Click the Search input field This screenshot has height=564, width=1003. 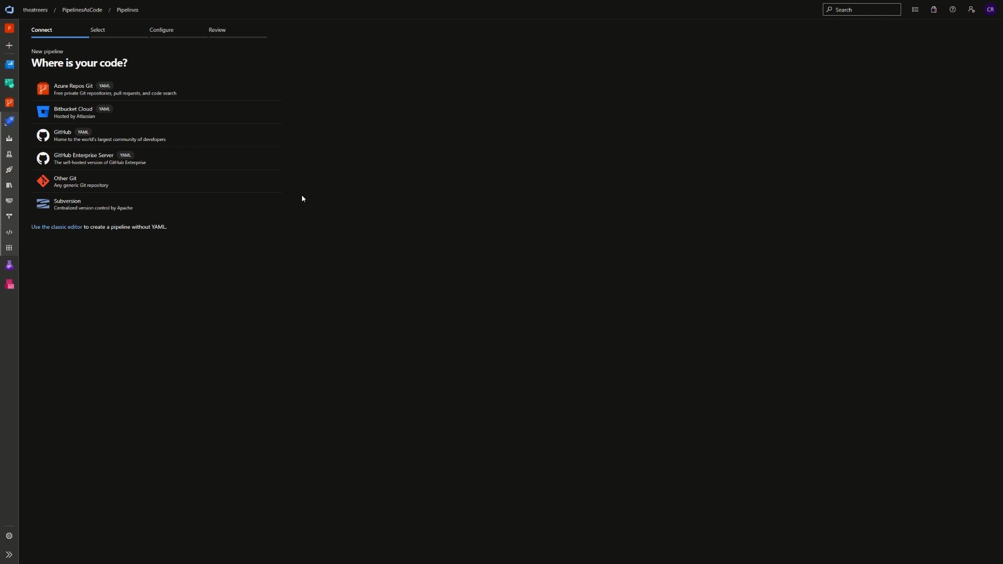[862, 9]
